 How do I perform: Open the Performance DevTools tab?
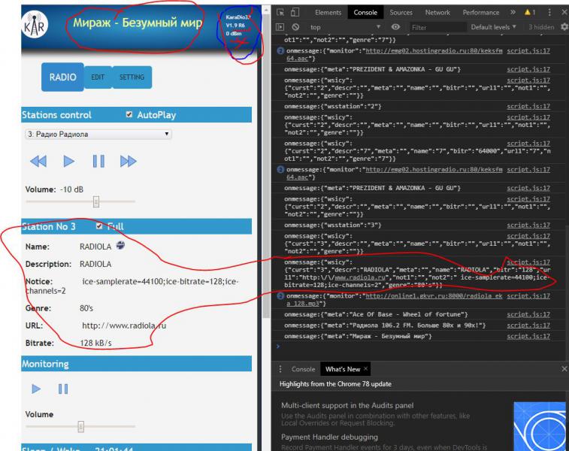481,12
